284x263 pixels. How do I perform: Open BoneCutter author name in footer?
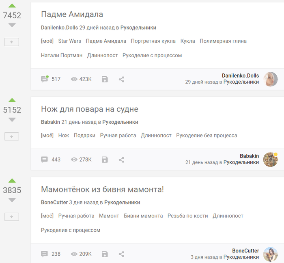(245, 251)
